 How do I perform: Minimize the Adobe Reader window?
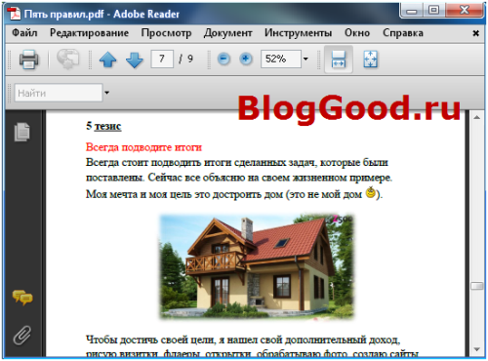click(411, 11)
